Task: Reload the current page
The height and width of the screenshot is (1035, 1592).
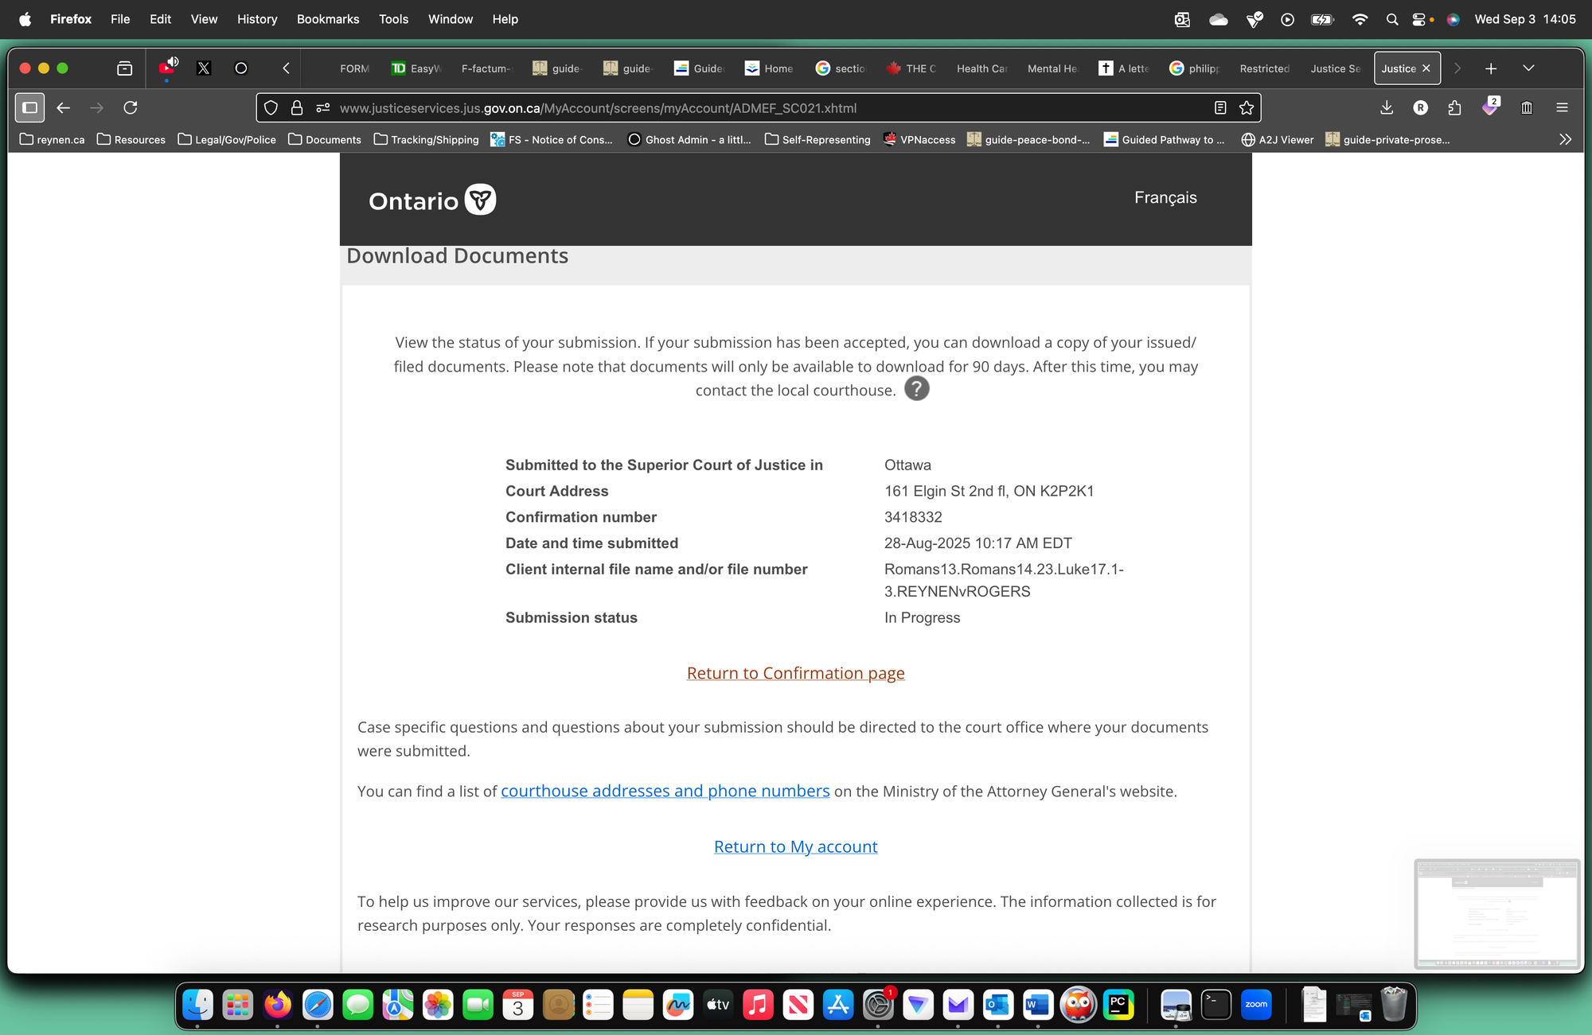Action: [x=131, y=107]
